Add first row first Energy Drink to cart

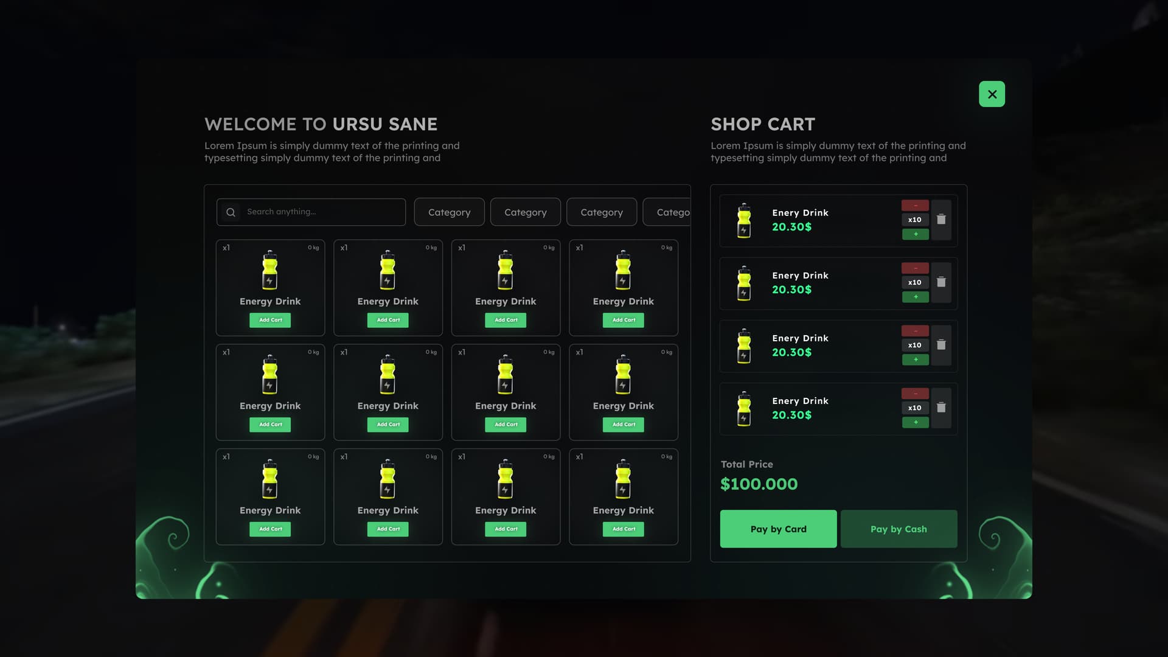[x=270, y=320]
